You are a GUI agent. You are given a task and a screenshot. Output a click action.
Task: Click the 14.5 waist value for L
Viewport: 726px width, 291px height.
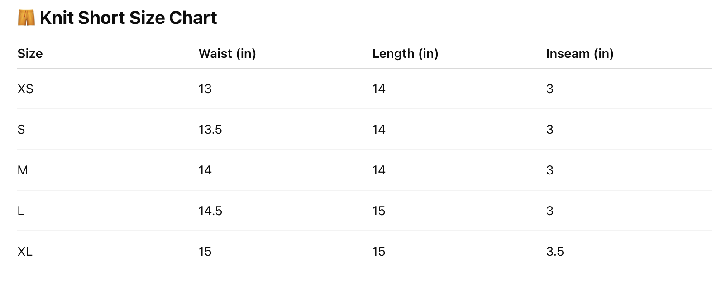210,211
